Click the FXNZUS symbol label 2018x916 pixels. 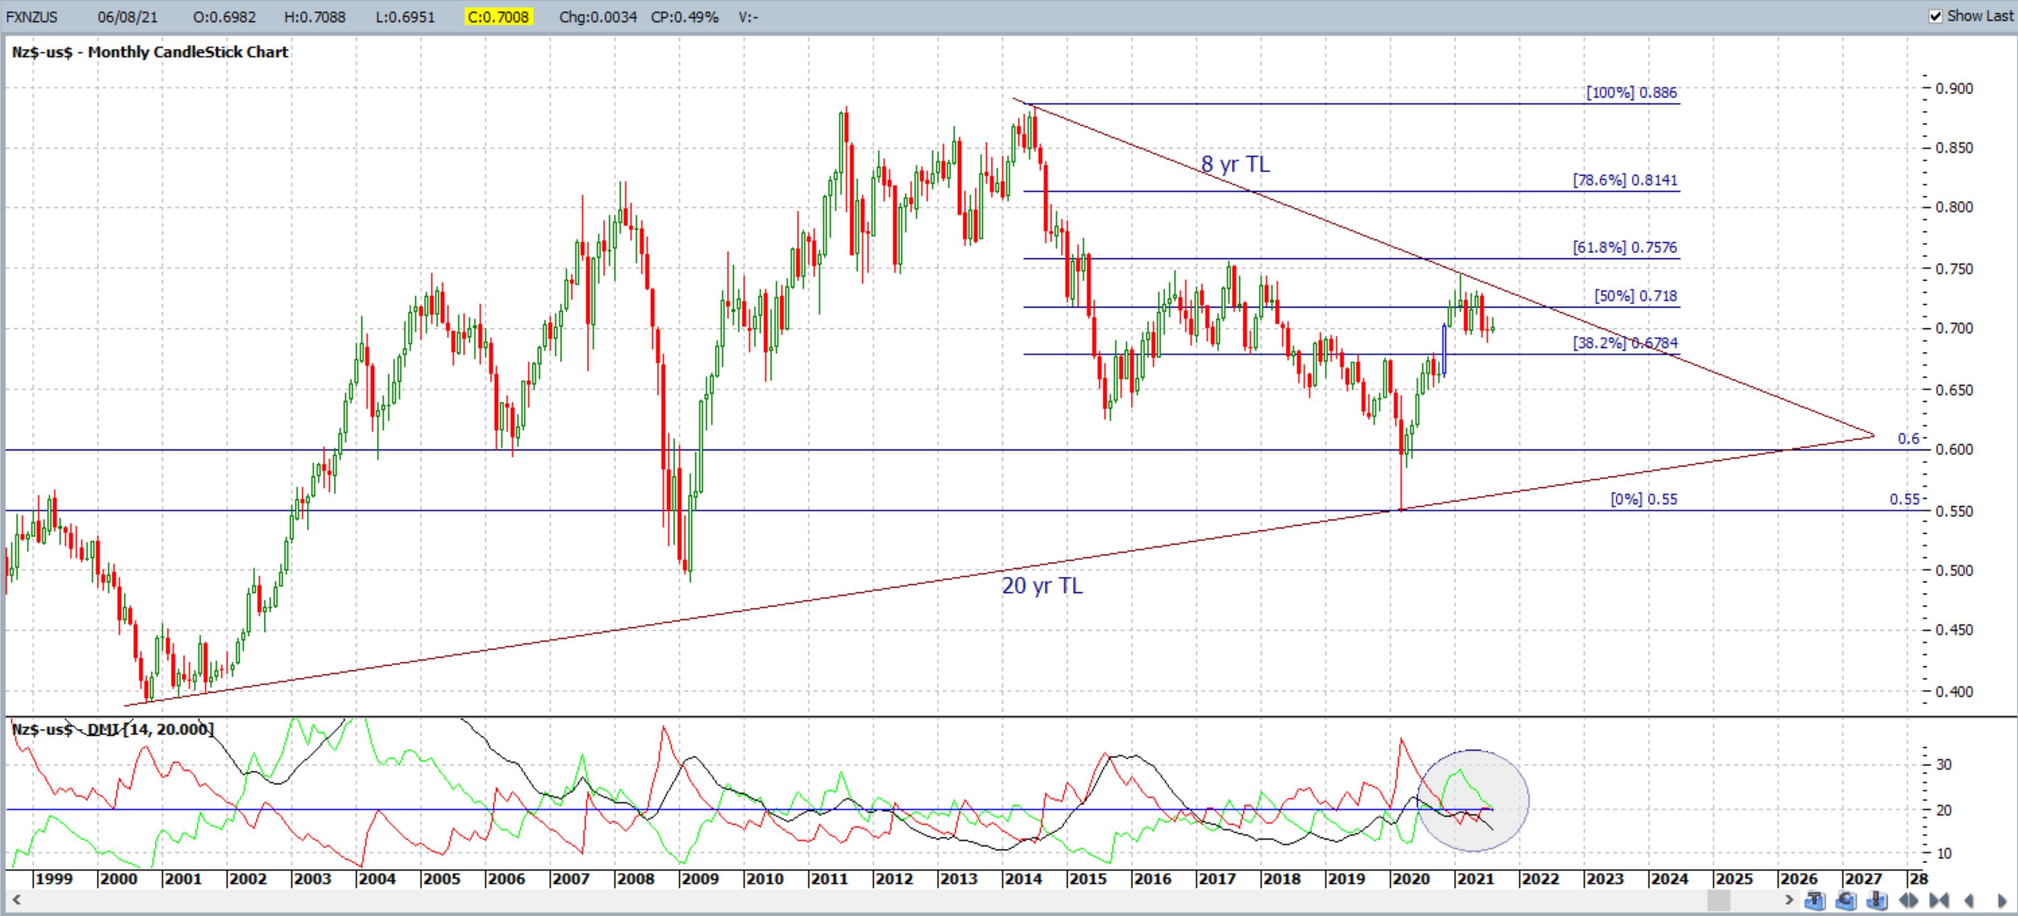coord(31,17)
